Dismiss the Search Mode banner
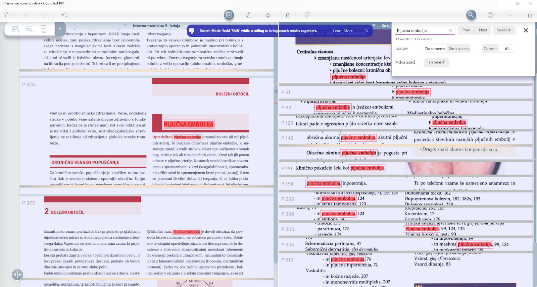 tap(367, 31)
